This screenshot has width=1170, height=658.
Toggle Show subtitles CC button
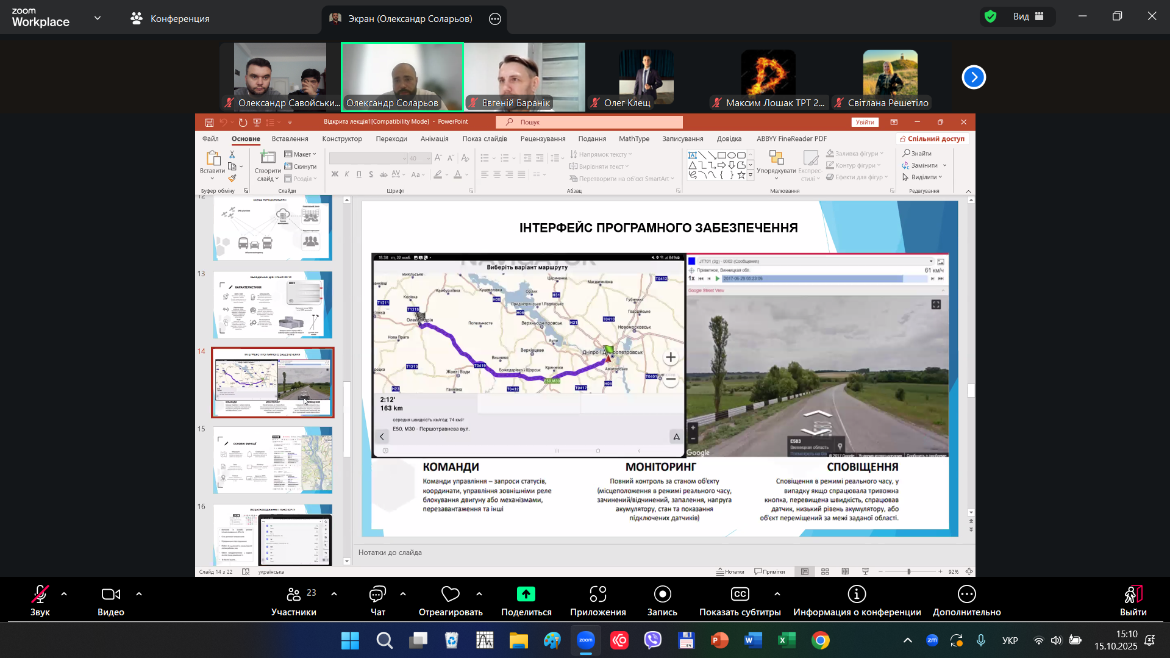click(740, 595)
